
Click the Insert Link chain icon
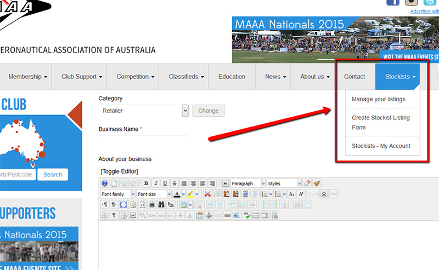228,215
